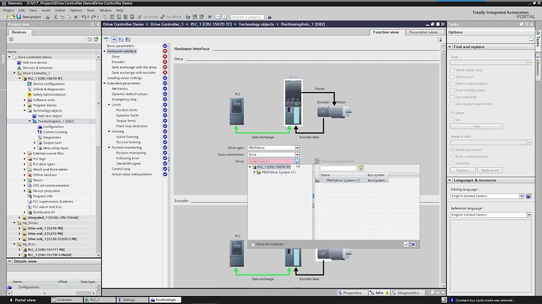Expand Program blocks node in project tree
Viewport: 542px width, 304px height.
pos(25,105)
